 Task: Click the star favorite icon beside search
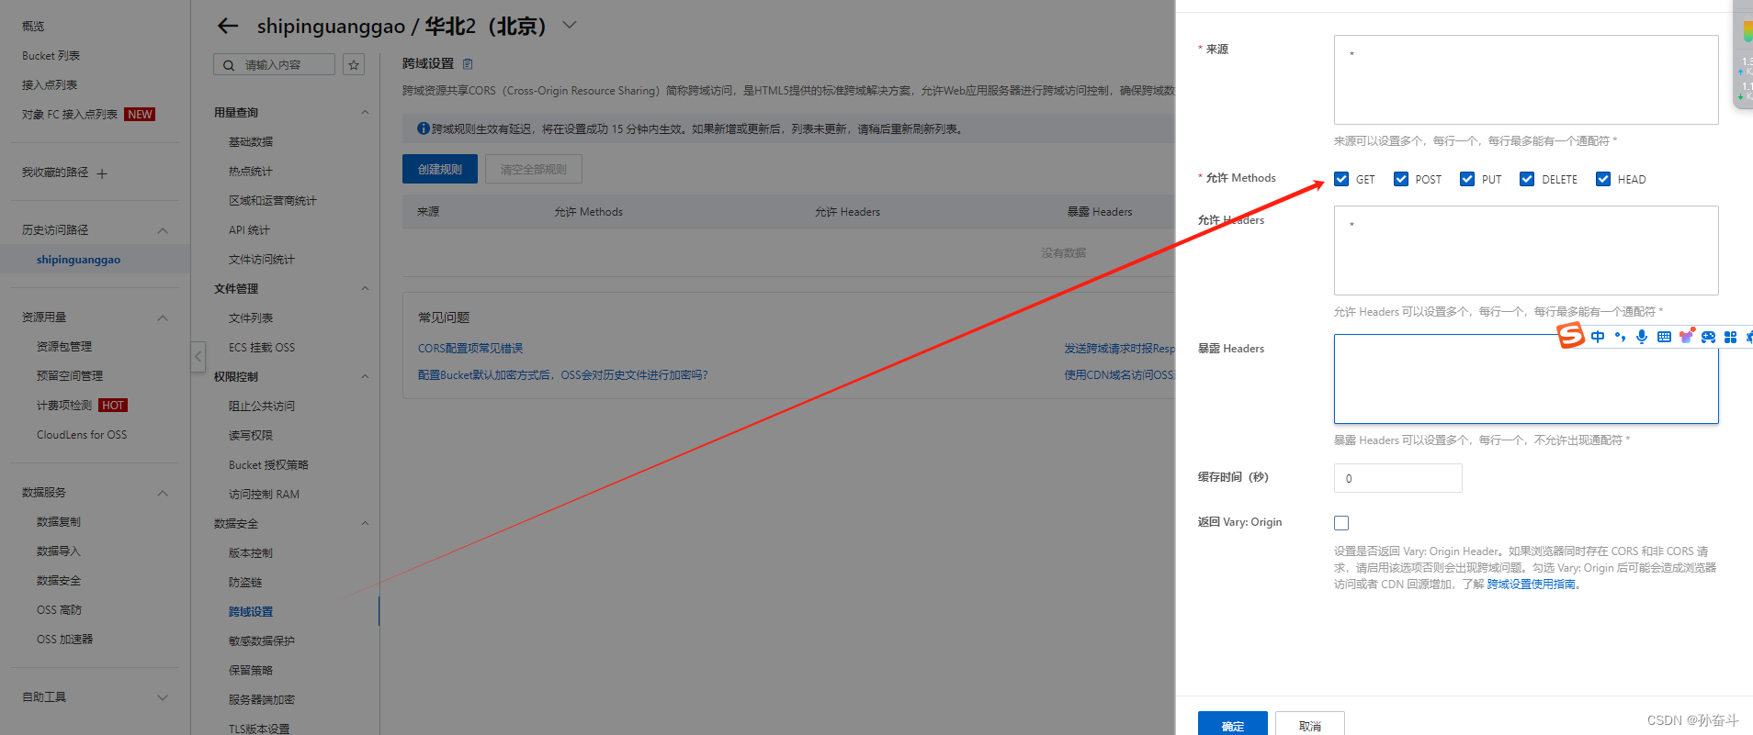[x=354, y=64]
